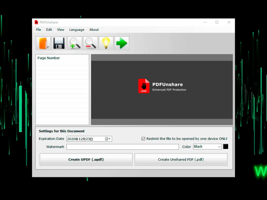Open the Expiration Date calendar dropdown
This screenshot has height=200, width=267.
tap(108, 139)
